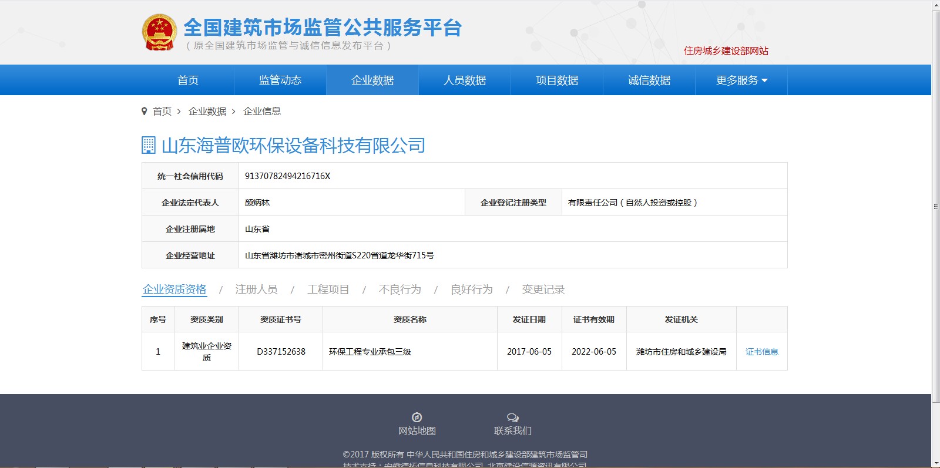Click the national emblem logo
This screenshot has height=468, width=940.
159,32
